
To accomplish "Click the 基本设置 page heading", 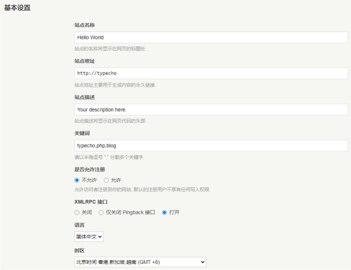I will click(x=17, y=8).
